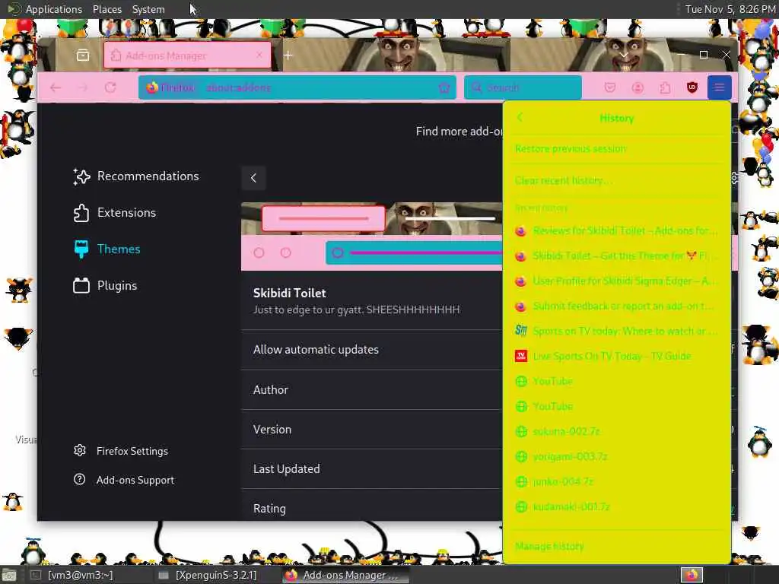Open the Plugins category
The image size is (779, 584).
coord(105,286)
